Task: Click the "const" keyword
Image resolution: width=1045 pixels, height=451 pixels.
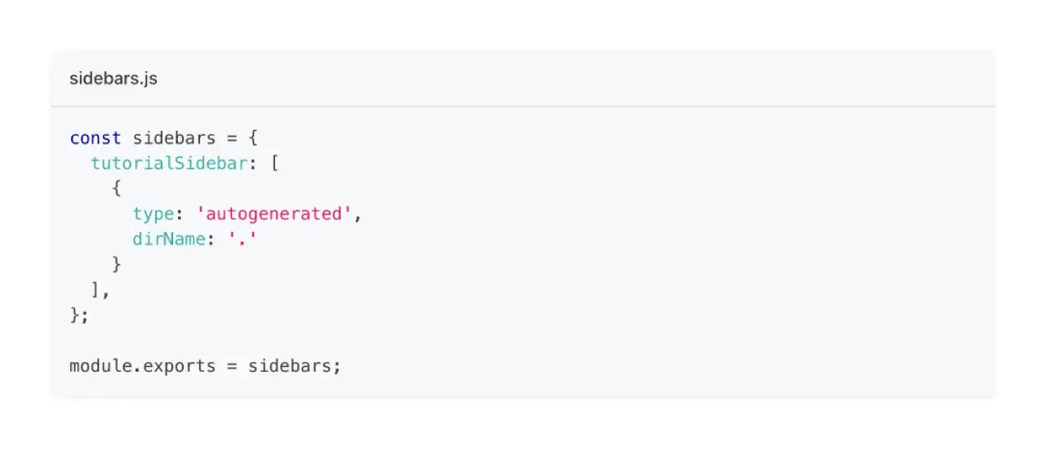Action: click(x=96, y=138)
